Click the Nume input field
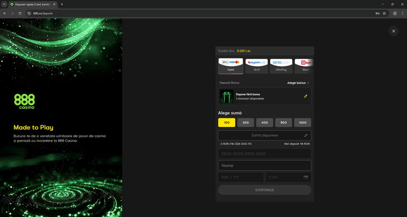This screenshot has width=407, height=217. click(264, 165)
